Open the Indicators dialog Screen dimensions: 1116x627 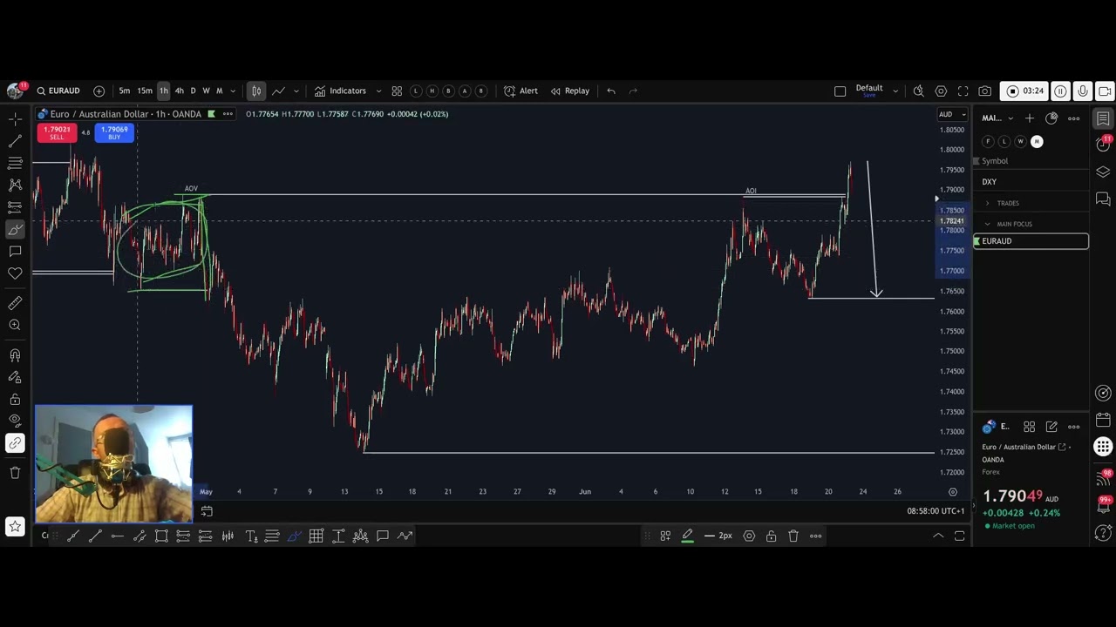[x=340, y=91]
